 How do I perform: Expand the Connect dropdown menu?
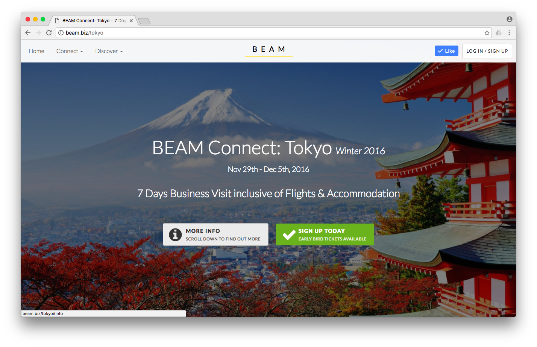pos(70,51)
